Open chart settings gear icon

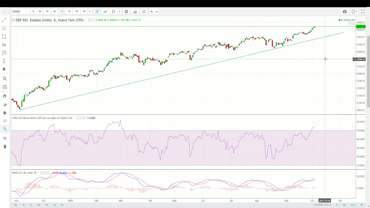coord(126,12)
